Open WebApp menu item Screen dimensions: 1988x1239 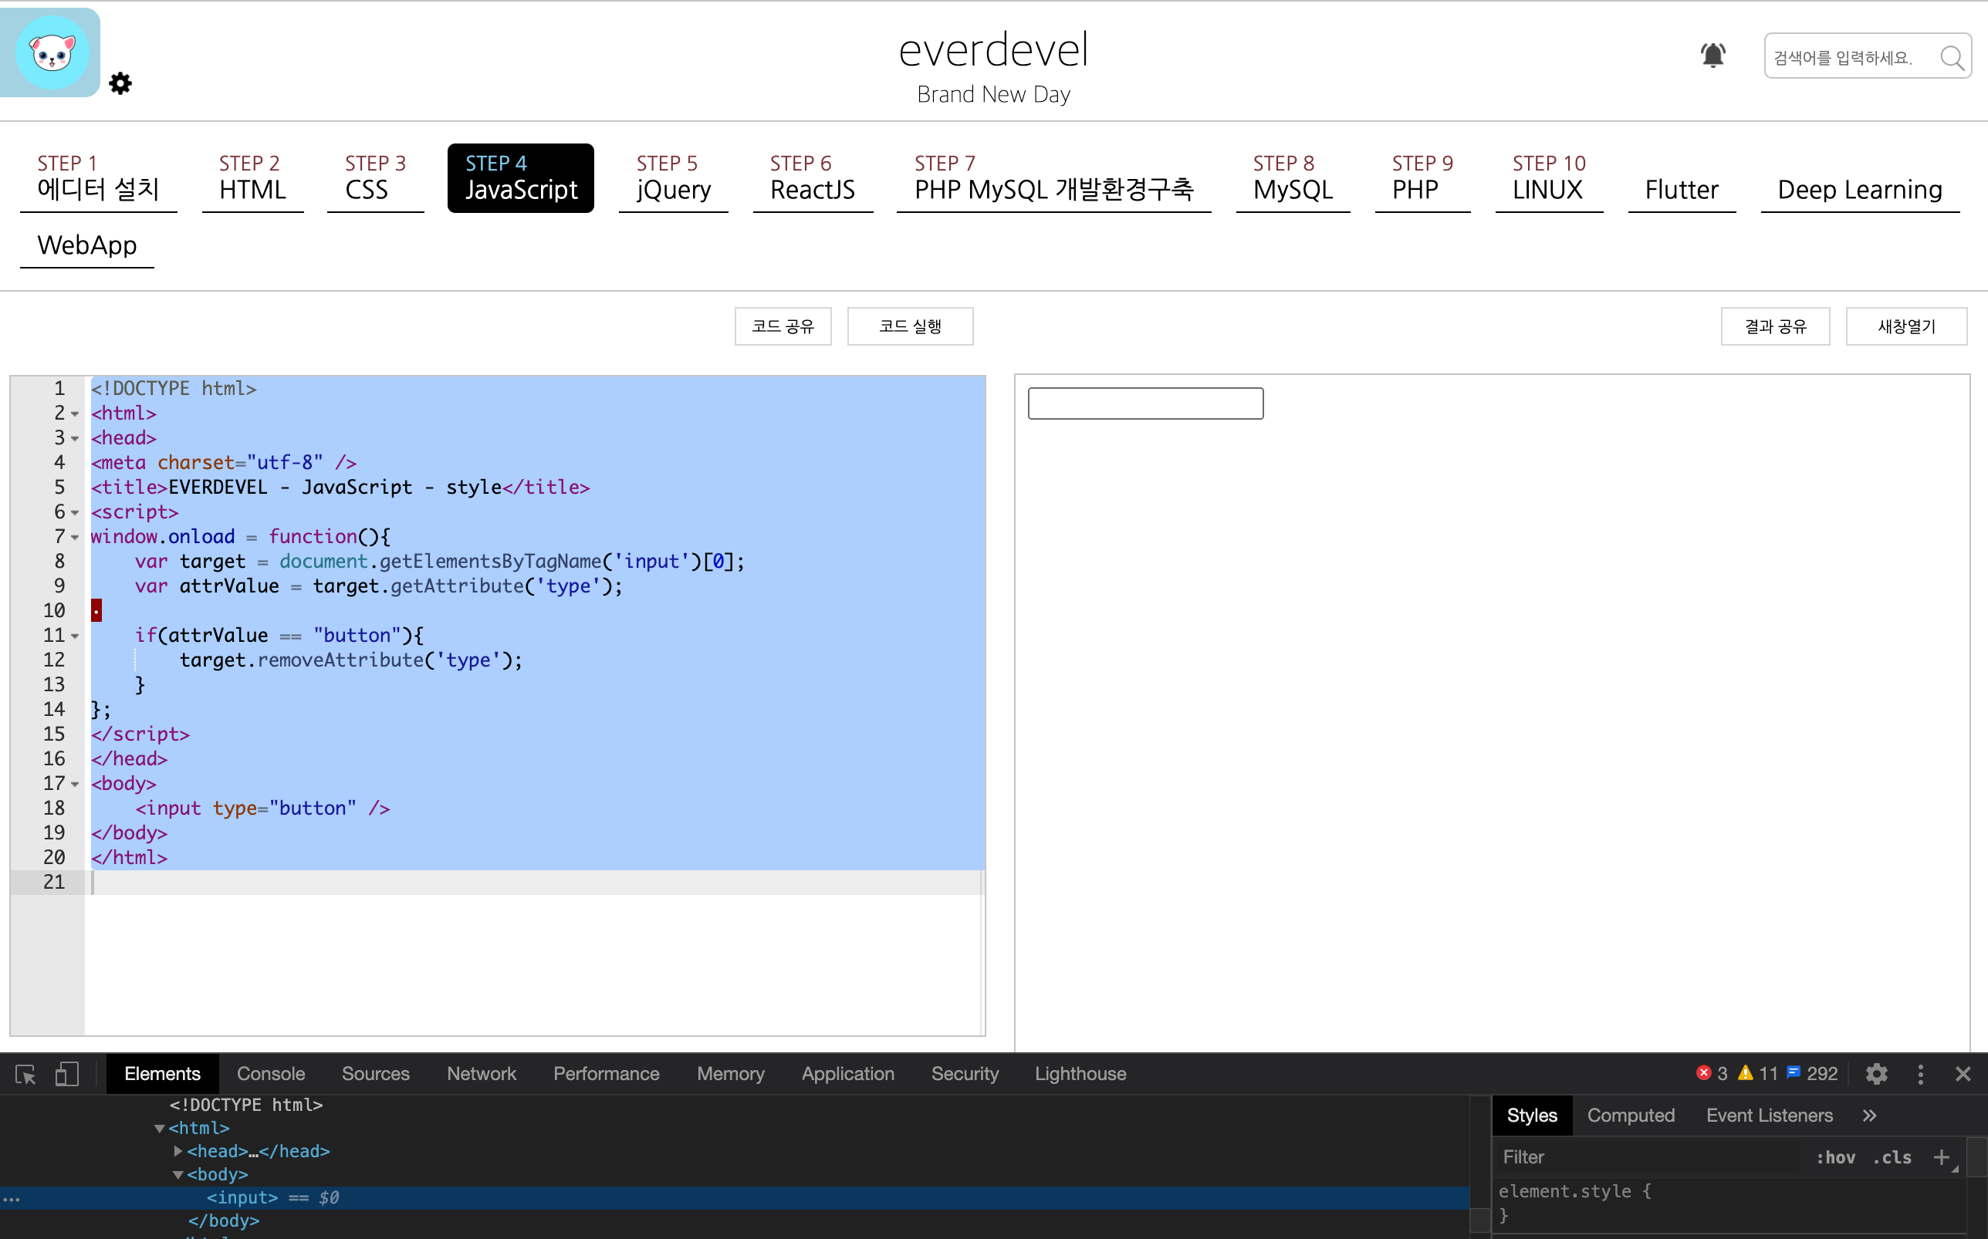click(87, 245)
